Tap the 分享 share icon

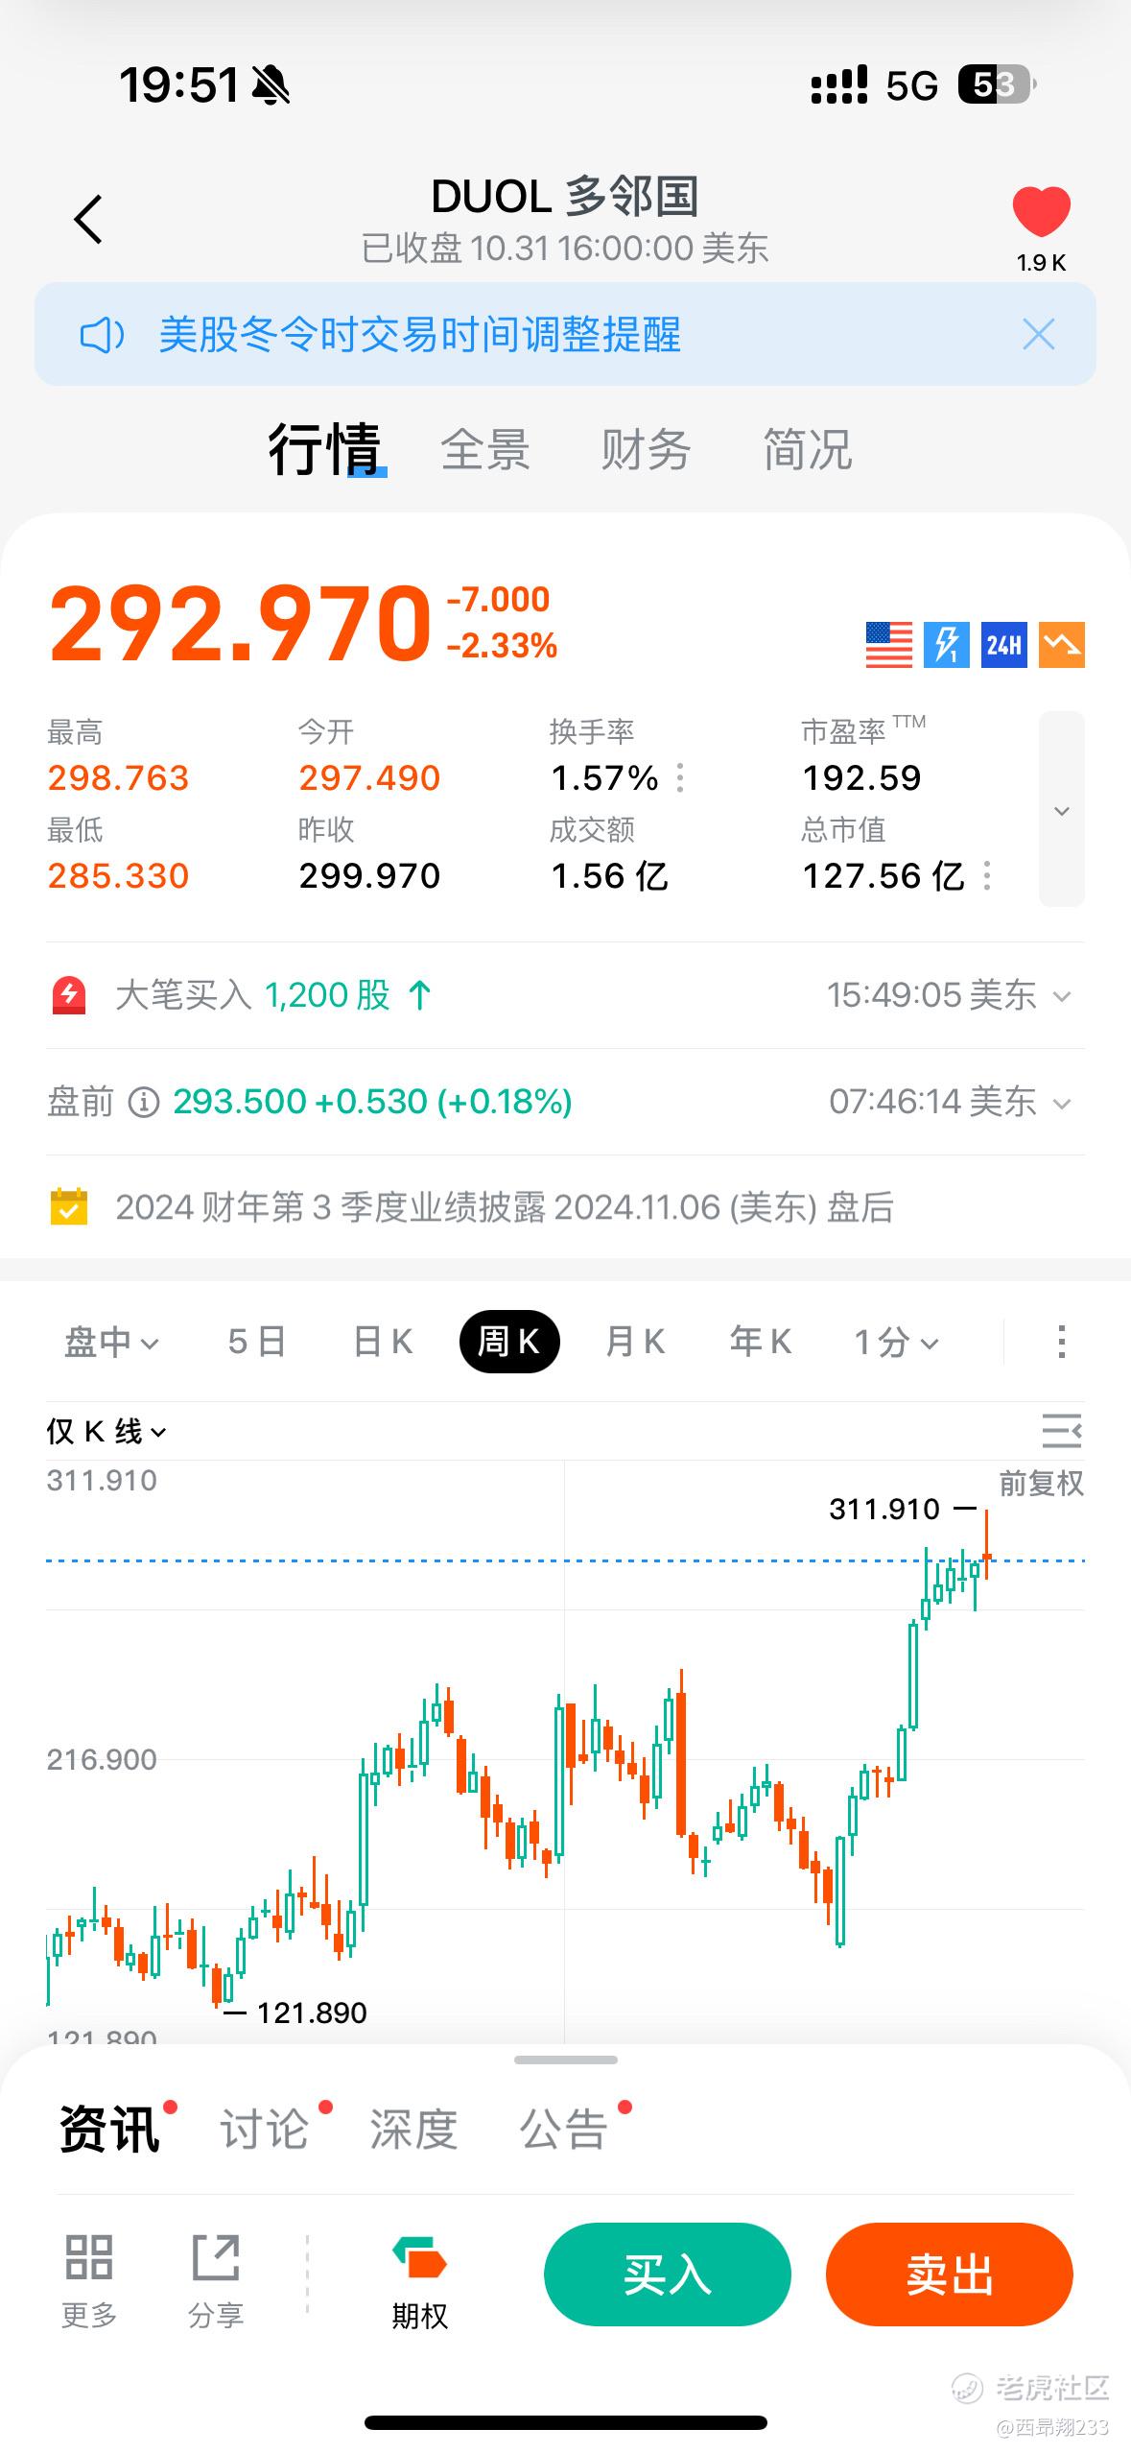216,2280
